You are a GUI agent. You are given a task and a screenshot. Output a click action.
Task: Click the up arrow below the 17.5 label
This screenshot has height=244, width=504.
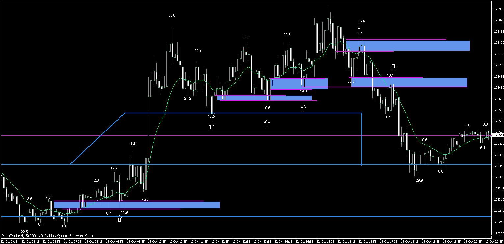pyautogui.click(x=212, y=125)
